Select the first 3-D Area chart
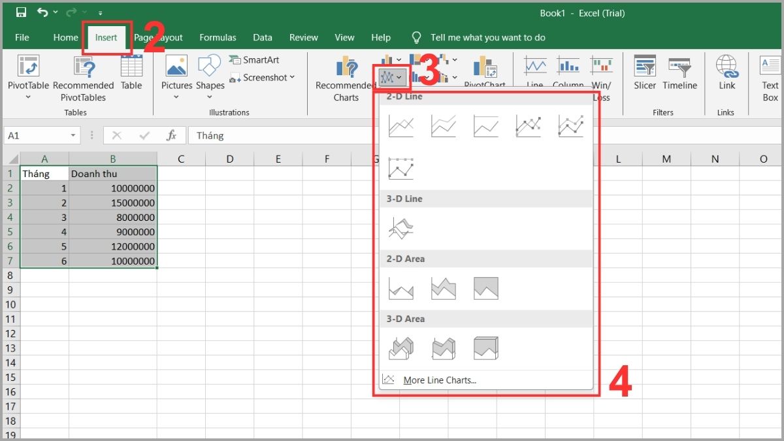This screenshot has height=441, width=784. point(400,348)
